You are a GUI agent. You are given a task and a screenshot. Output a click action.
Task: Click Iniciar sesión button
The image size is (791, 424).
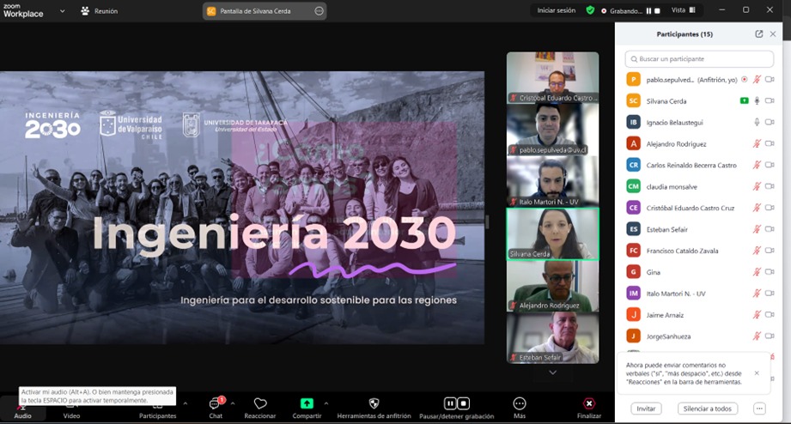click(x=556, y=10)
